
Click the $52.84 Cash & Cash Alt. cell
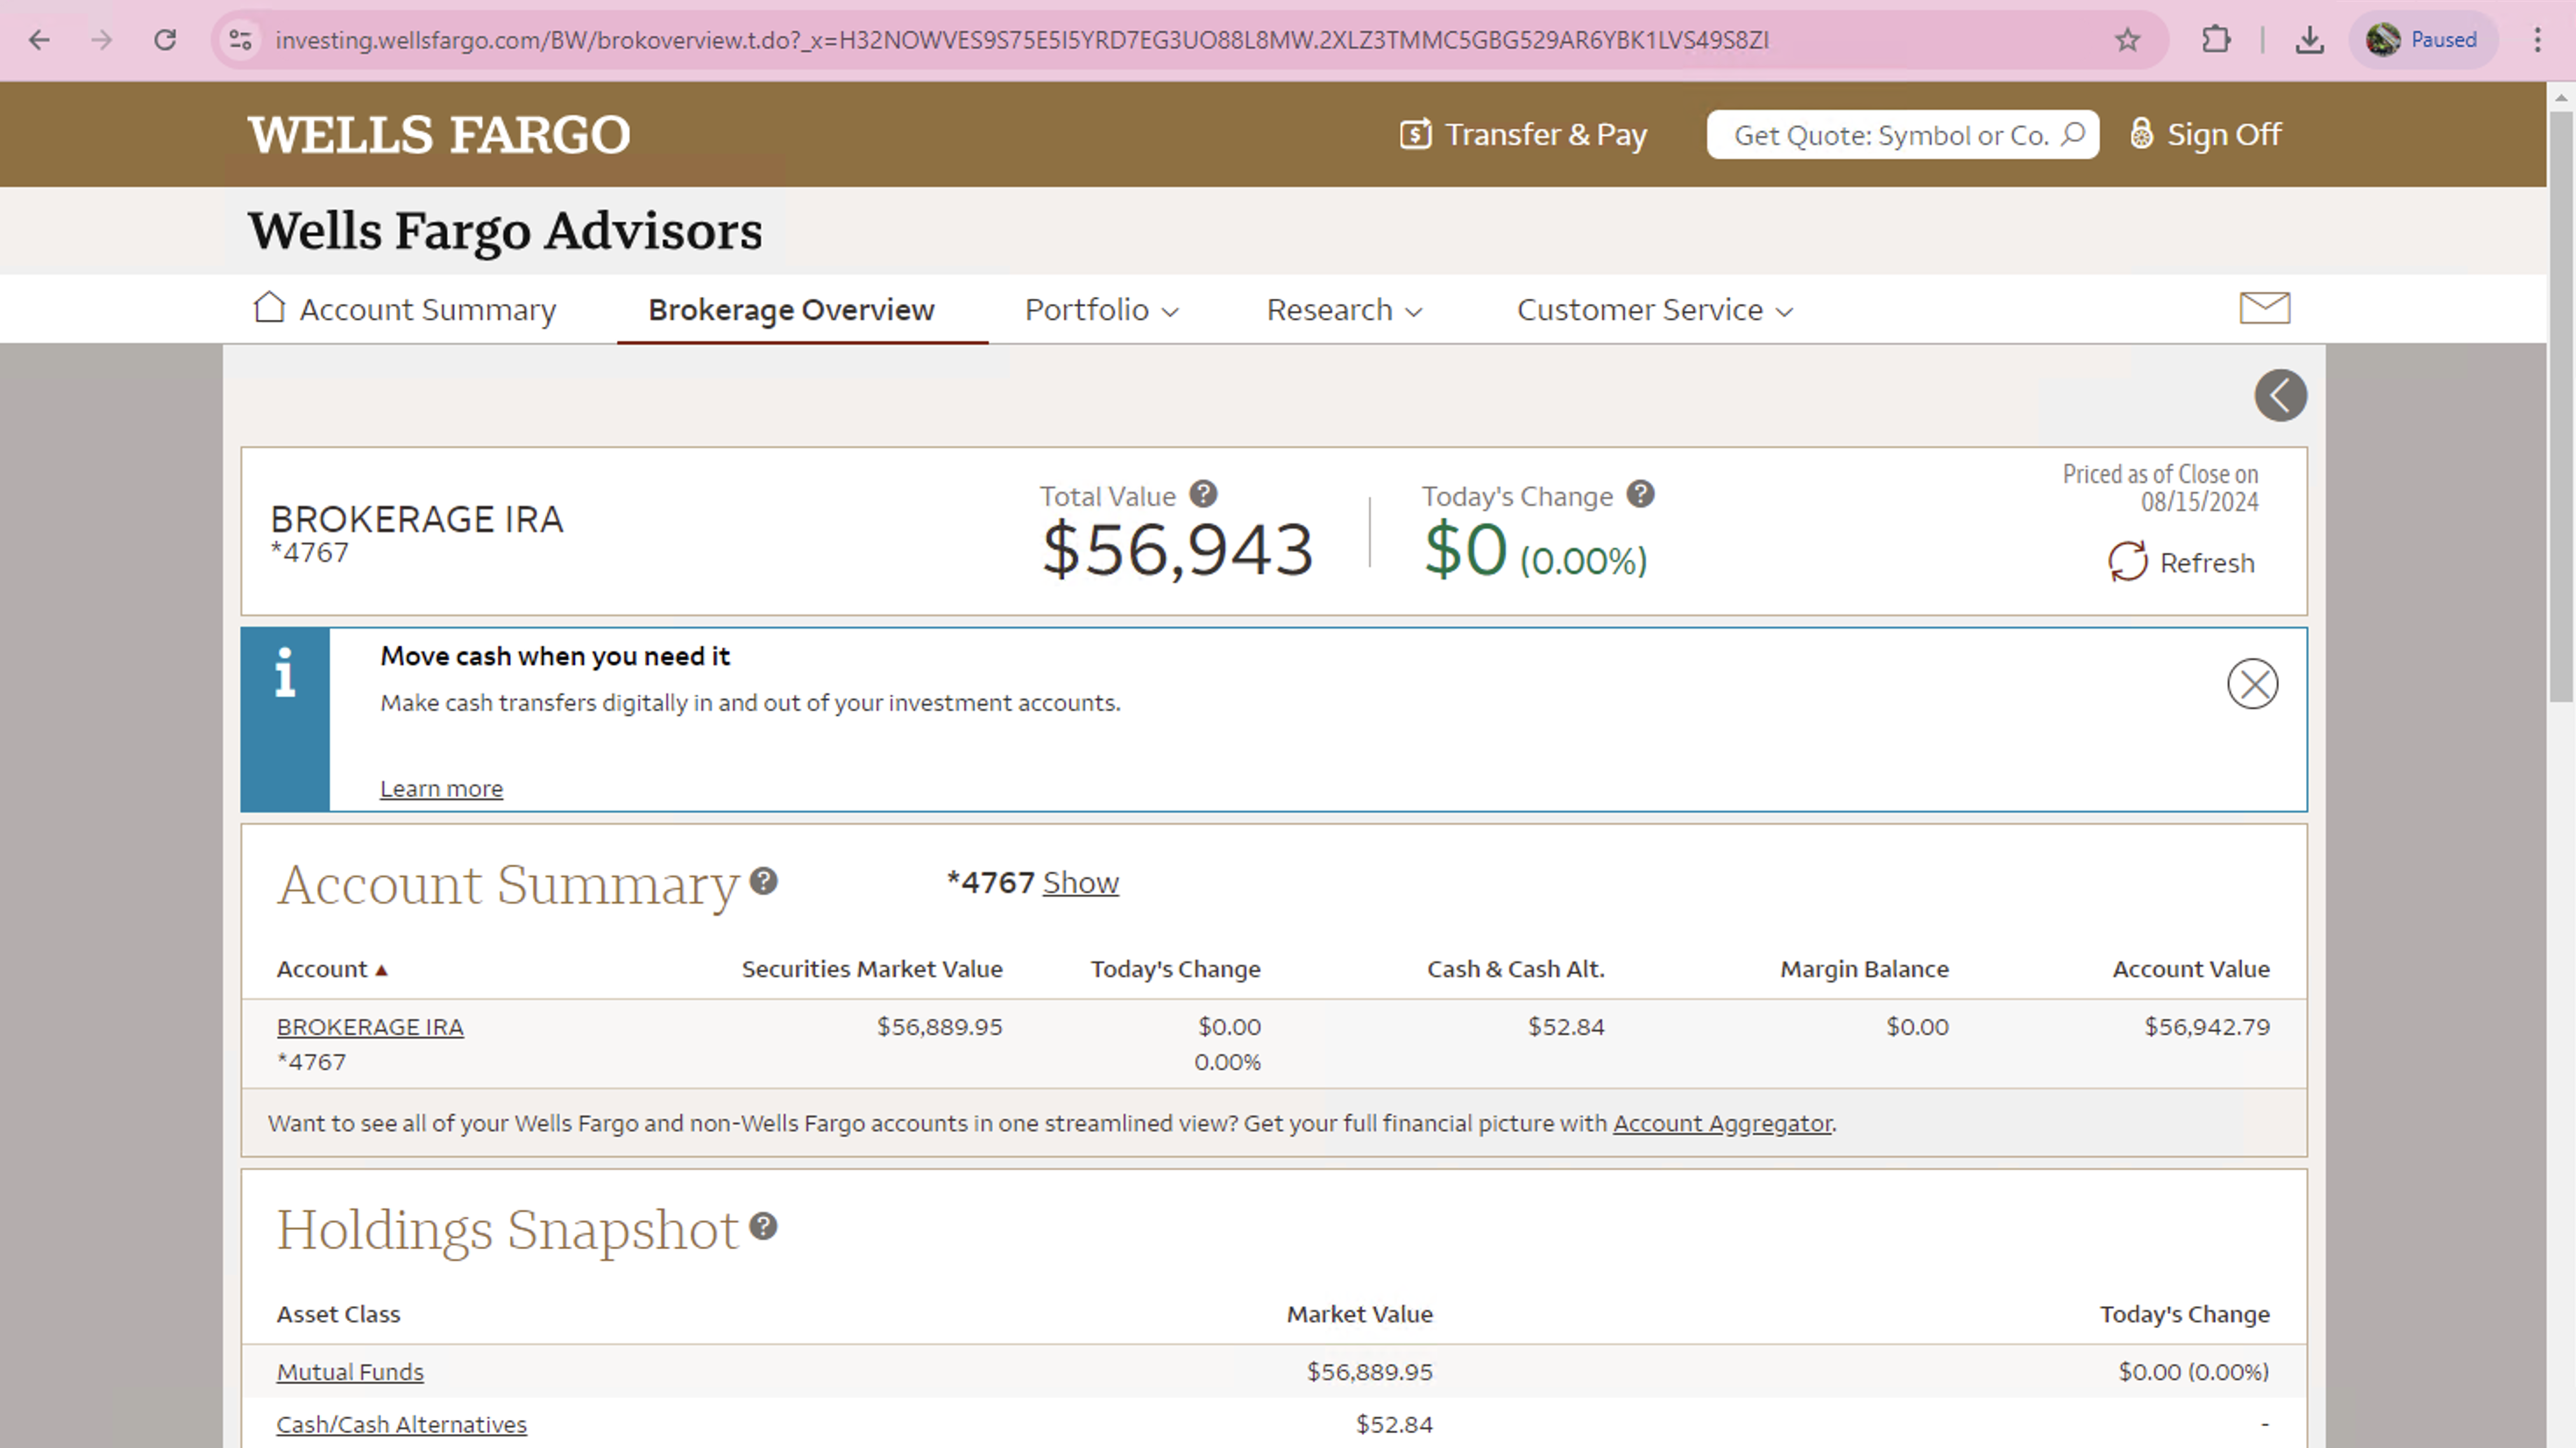click(x=1566, y=1027)
